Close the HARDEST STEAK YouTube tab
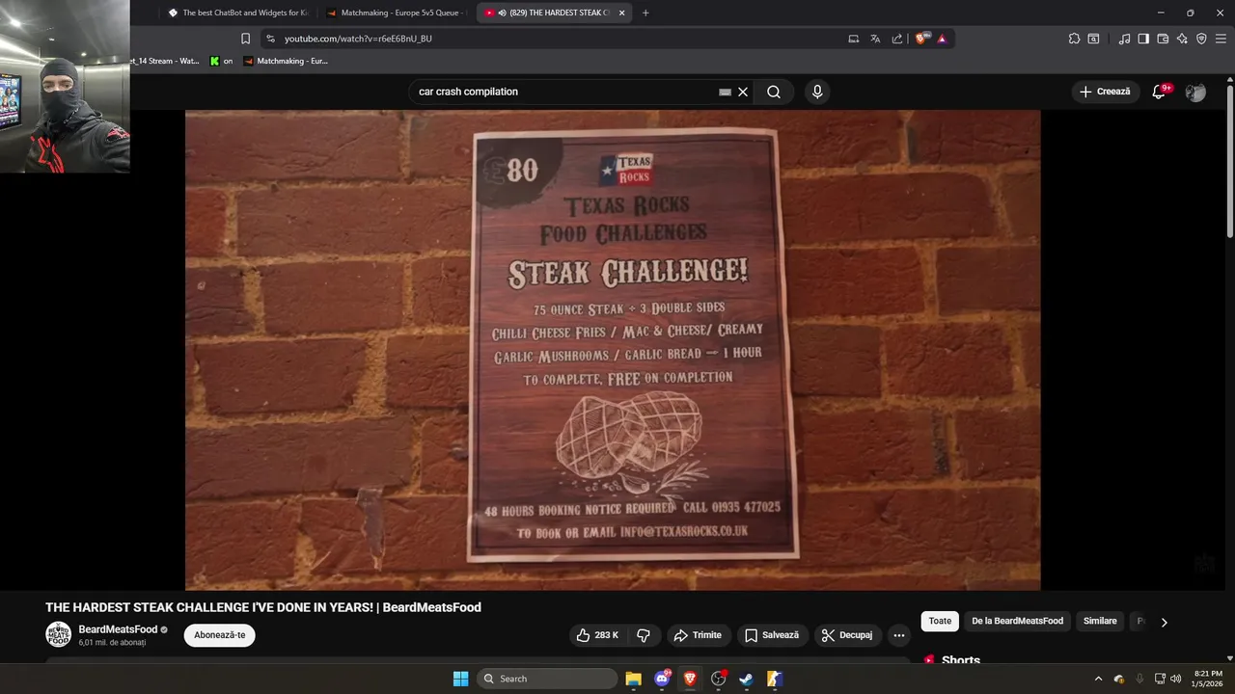 click(621, 13)
